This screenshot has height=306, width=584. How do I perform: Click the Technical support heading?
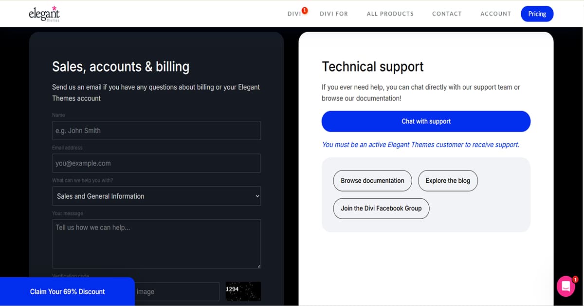(373, 67)
